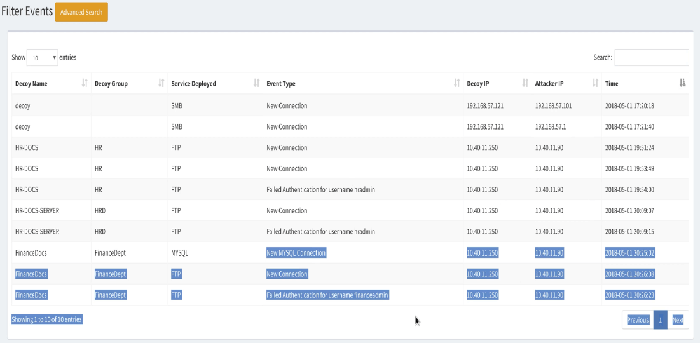The height and width of the screenshot is (343, 700).
Task: Focus the Search input field
Action: [651, 58]
